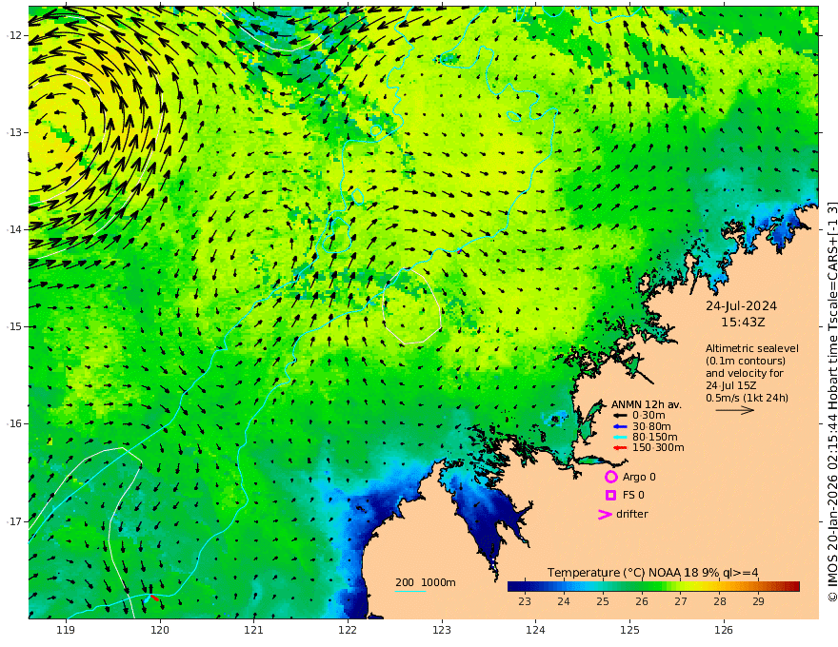Click the '(0.1m contours)' text
The width and height of the screenshot is (838, 647).
tap(746, 361)
